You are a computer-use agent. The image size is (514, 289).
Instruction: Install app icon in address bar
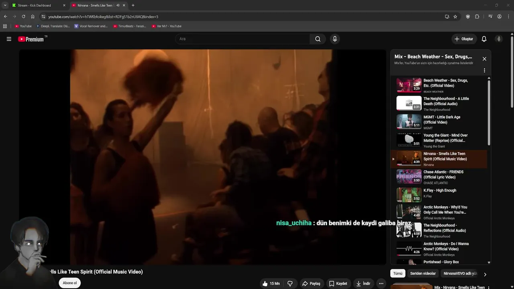pos(447,16)
